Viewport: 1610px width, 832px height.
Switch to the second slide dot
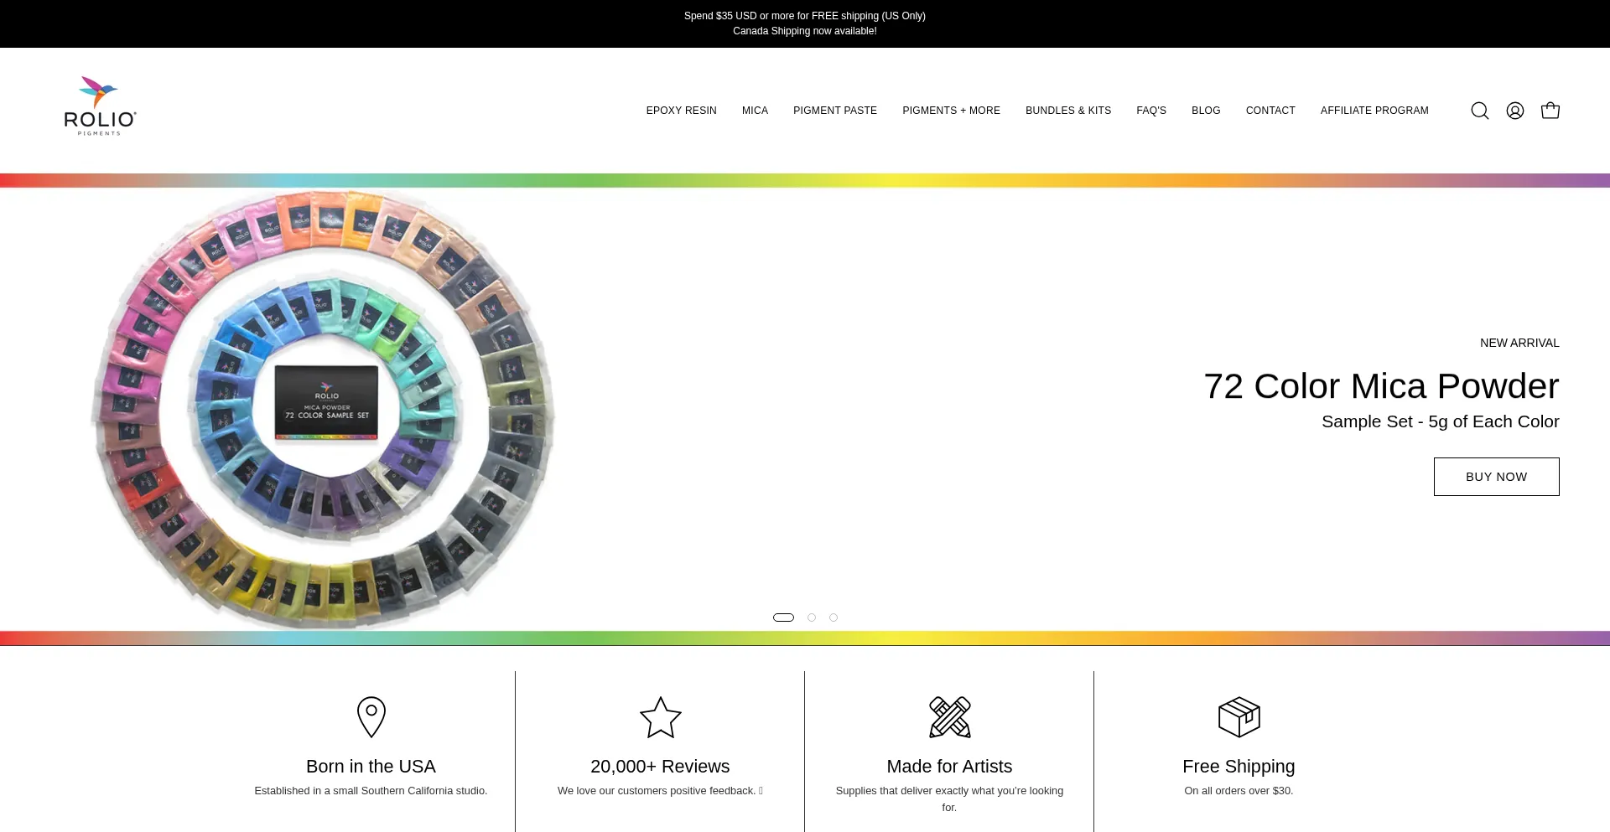812,618
